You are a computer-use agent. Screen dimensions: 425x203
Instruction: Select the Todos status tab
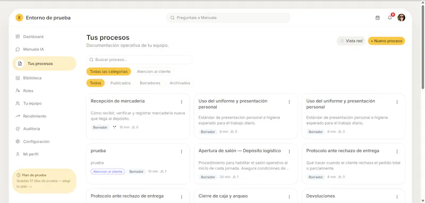[x=96, y=83]
